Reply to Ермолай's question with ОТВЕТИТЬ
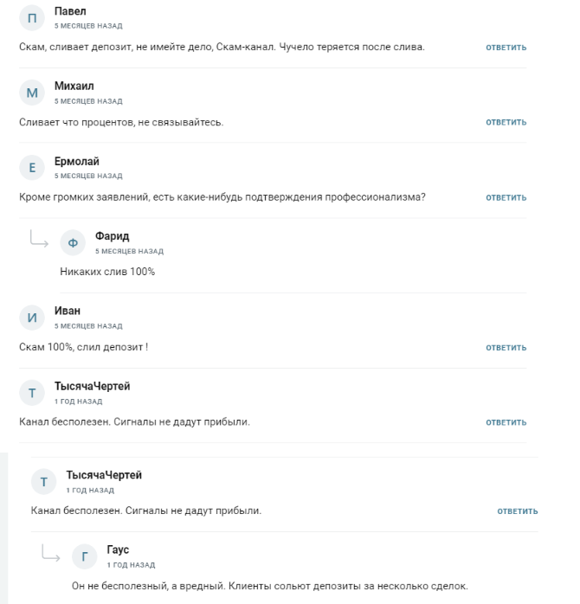This screenshot has width=580, height=604. [x=506, y=197]
